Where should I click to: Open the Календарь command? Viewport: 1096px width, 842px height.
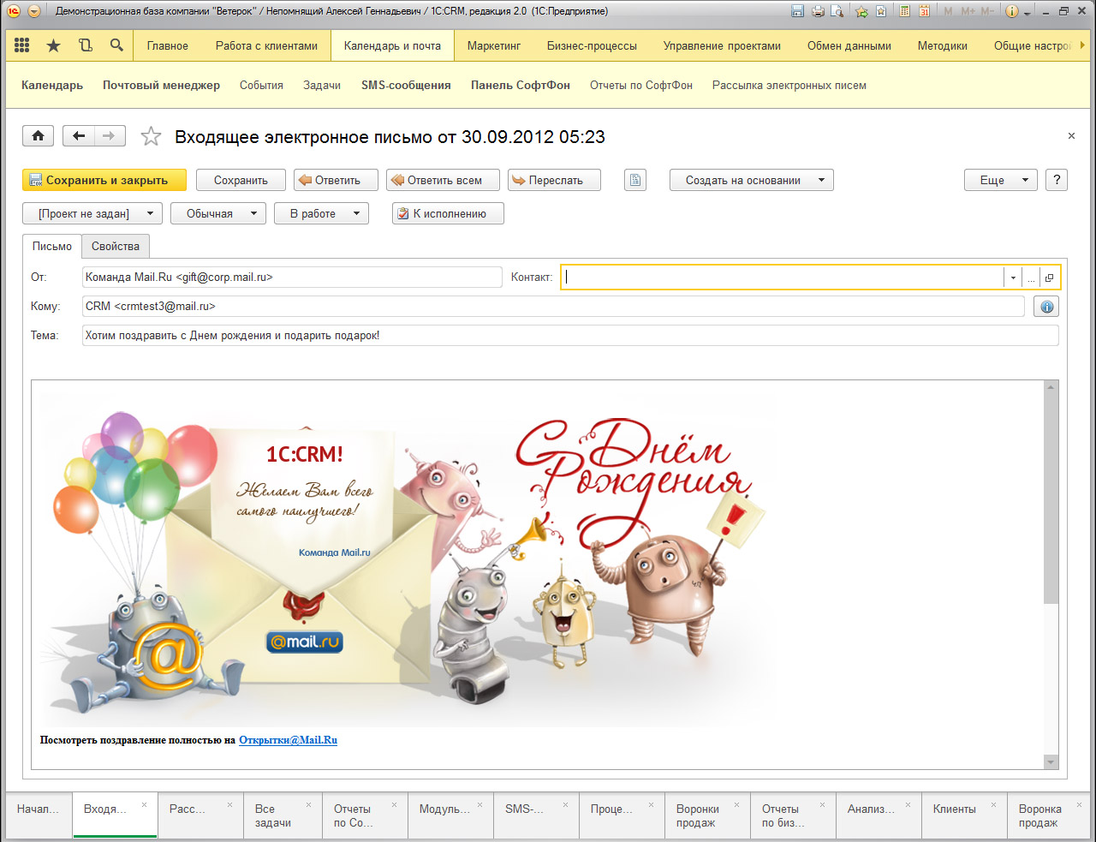[x=52, y=85]
